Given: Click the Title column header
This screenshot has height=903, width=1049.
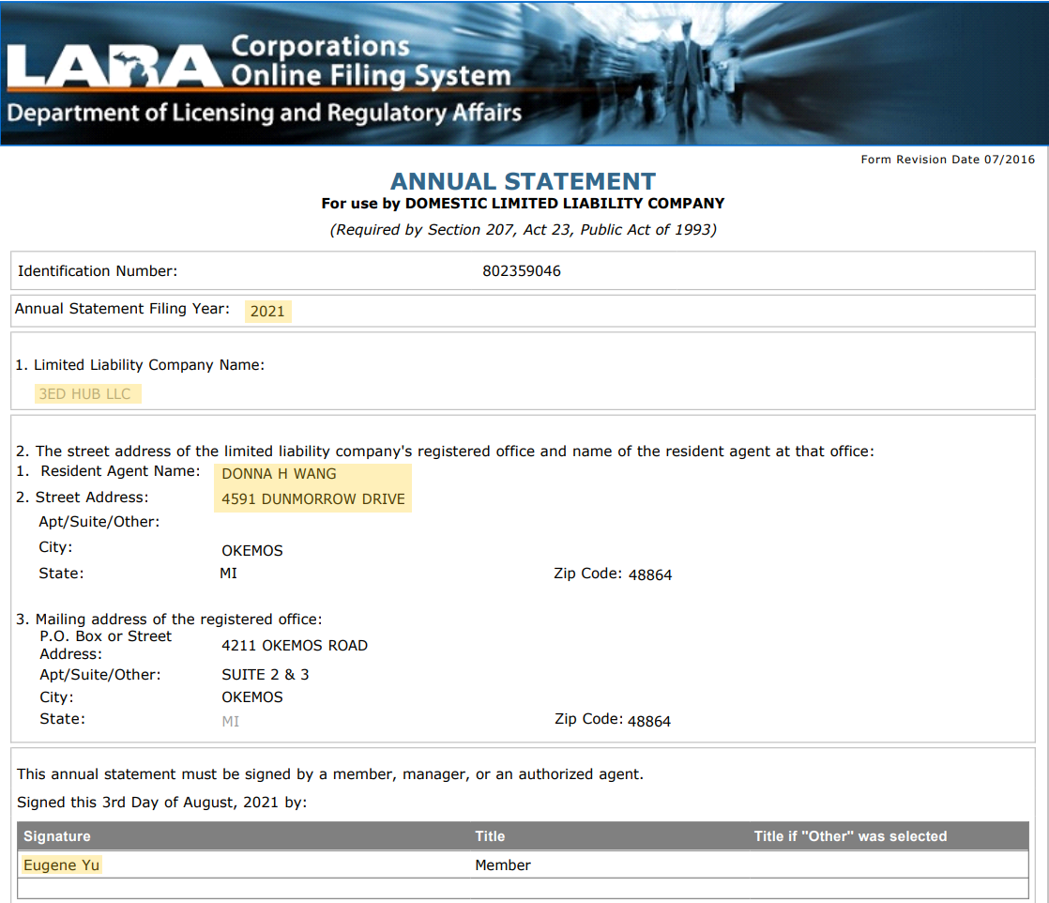Looking at the screenshot, I should [490, 836].
